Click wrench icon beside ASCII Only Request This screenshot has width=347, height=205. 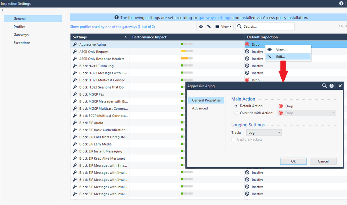(x=75, y=52)
